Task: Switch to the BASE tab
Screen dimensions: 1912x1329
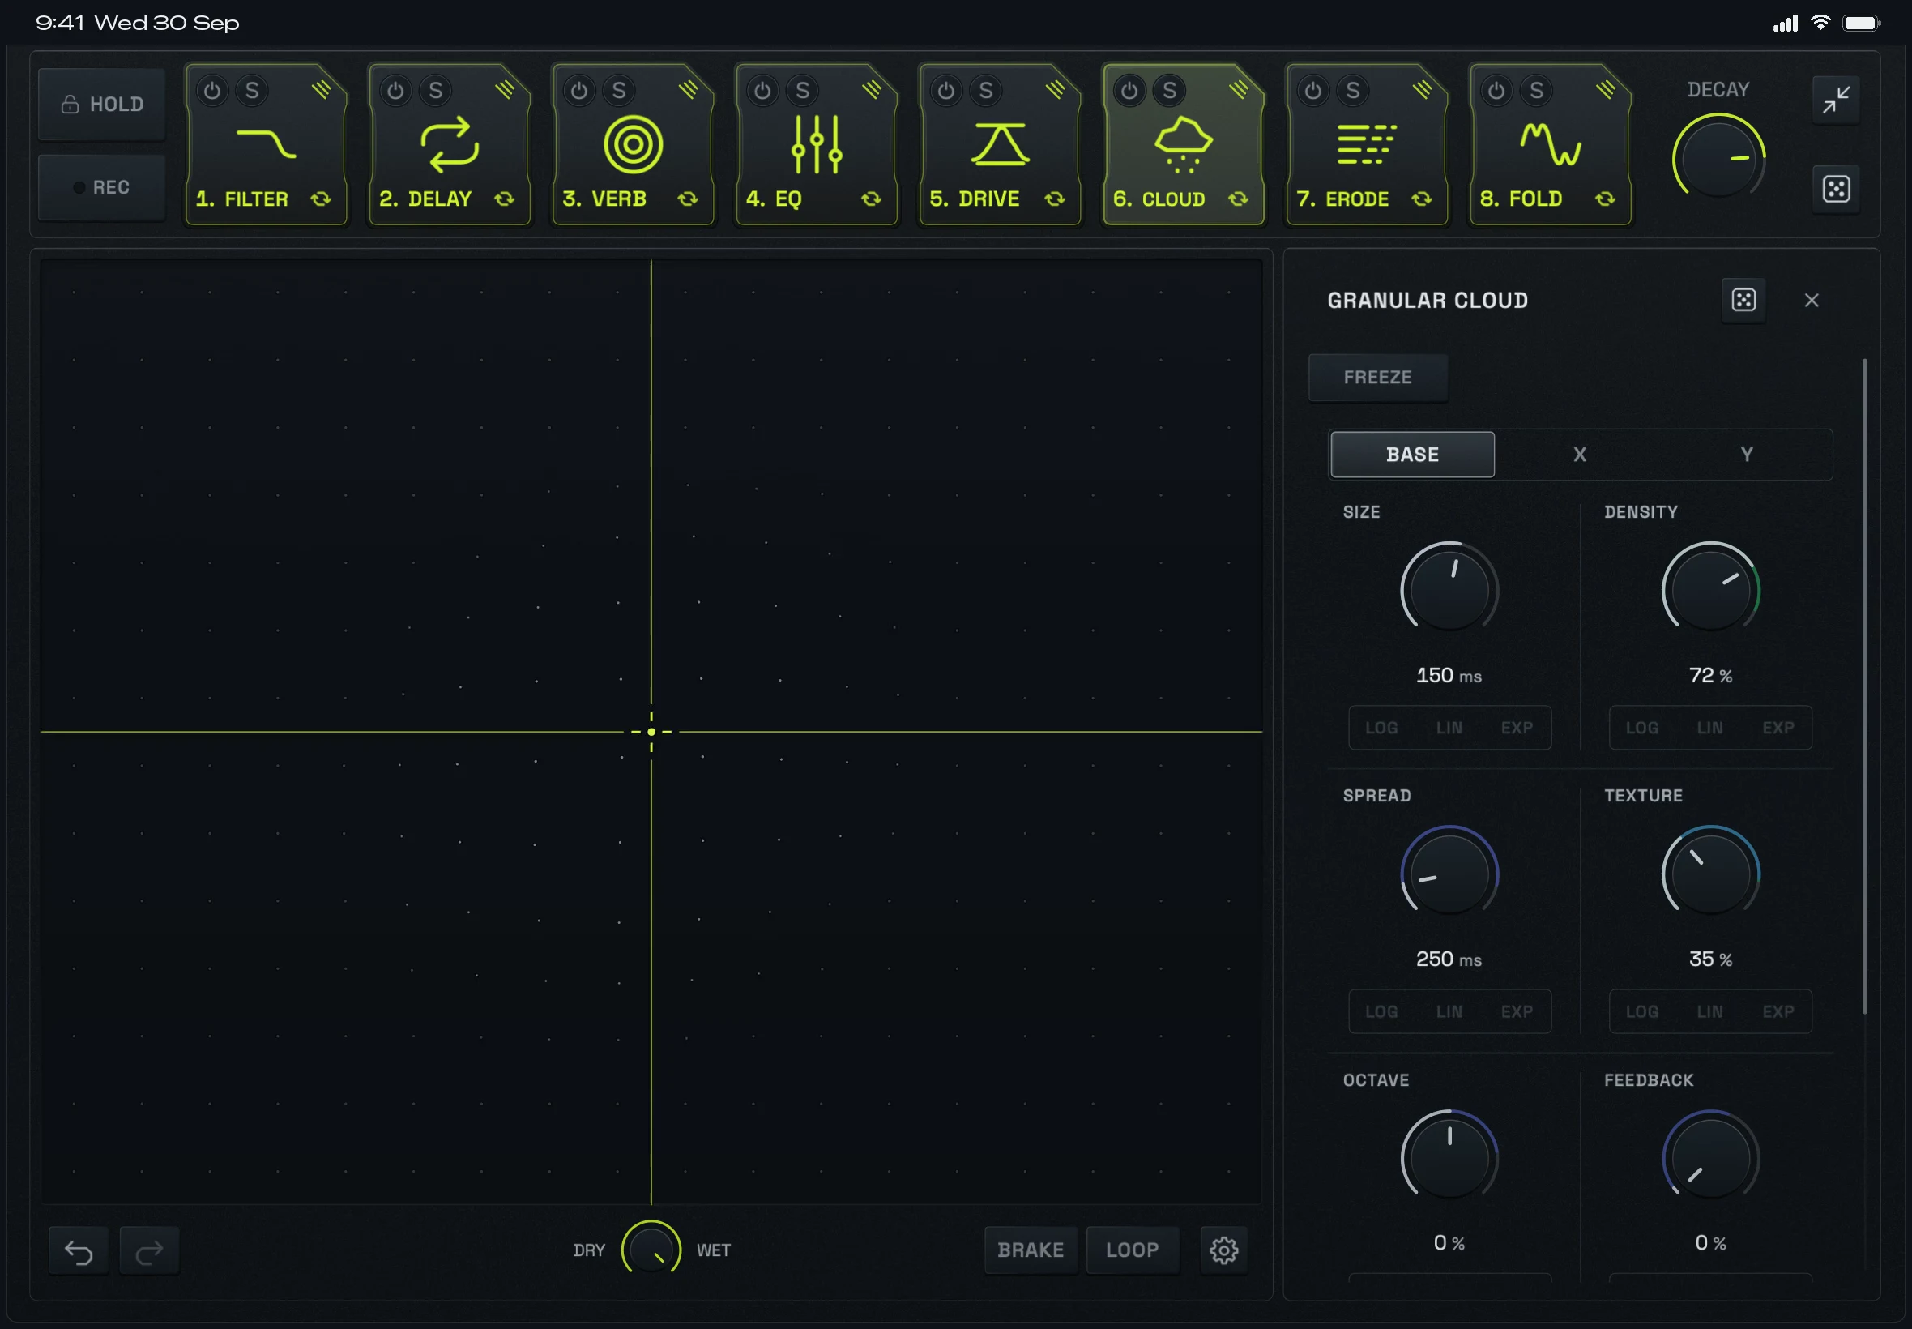Action: [1412, 455]
